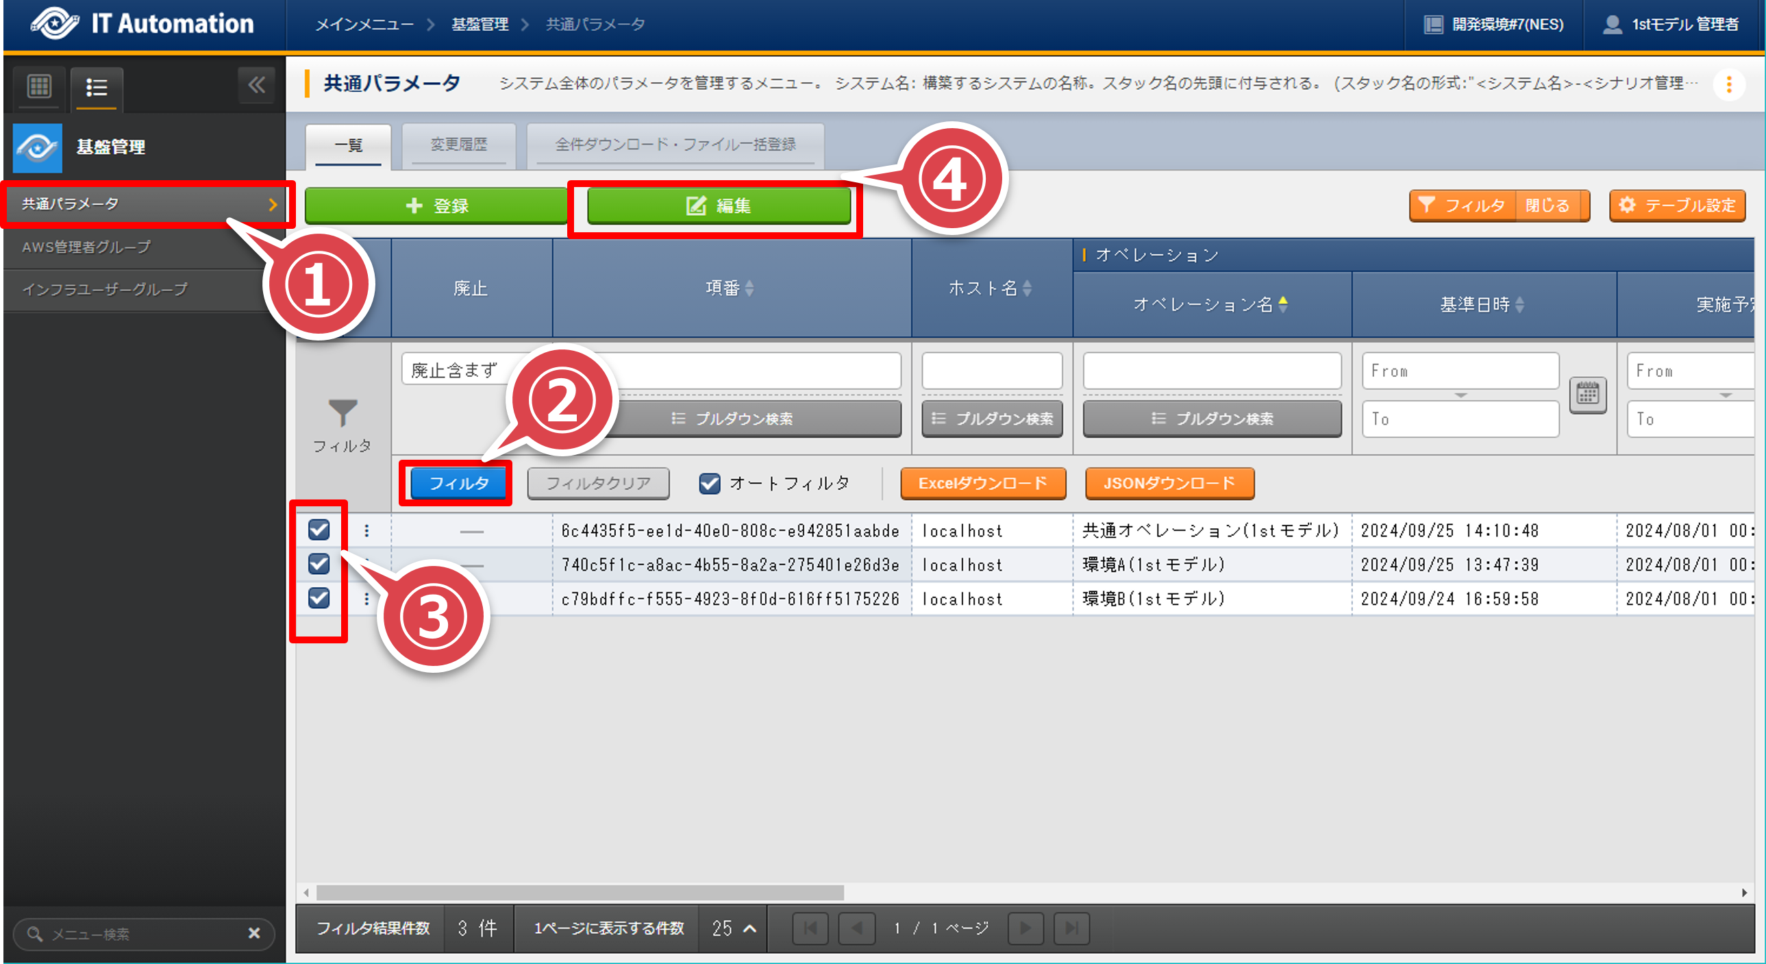1766x964 pixels.
Task: Go to next page arrow icon
Action: click(1025, 928)
